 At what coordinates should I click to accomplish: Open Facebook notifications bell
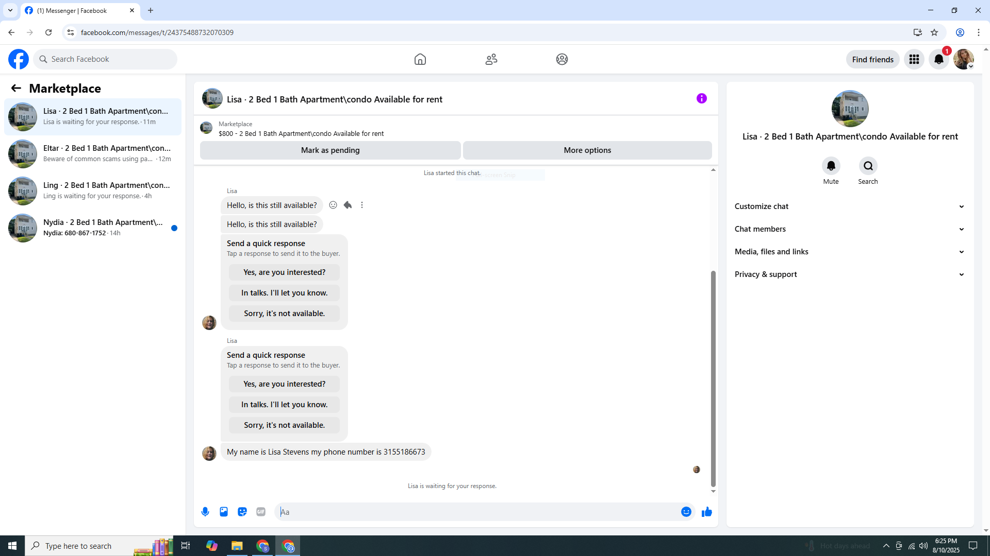(938, 59)
